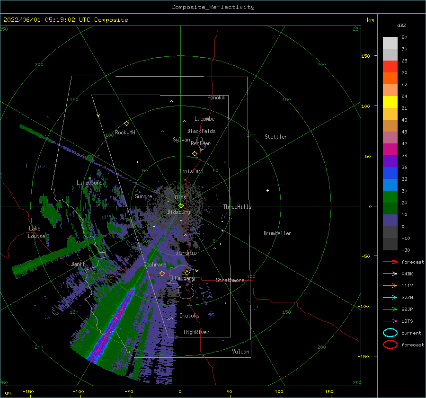The height and width of the screenshot is (398, 426).
Task: Click the Airdrie label
Action: [x=186, y=253]
